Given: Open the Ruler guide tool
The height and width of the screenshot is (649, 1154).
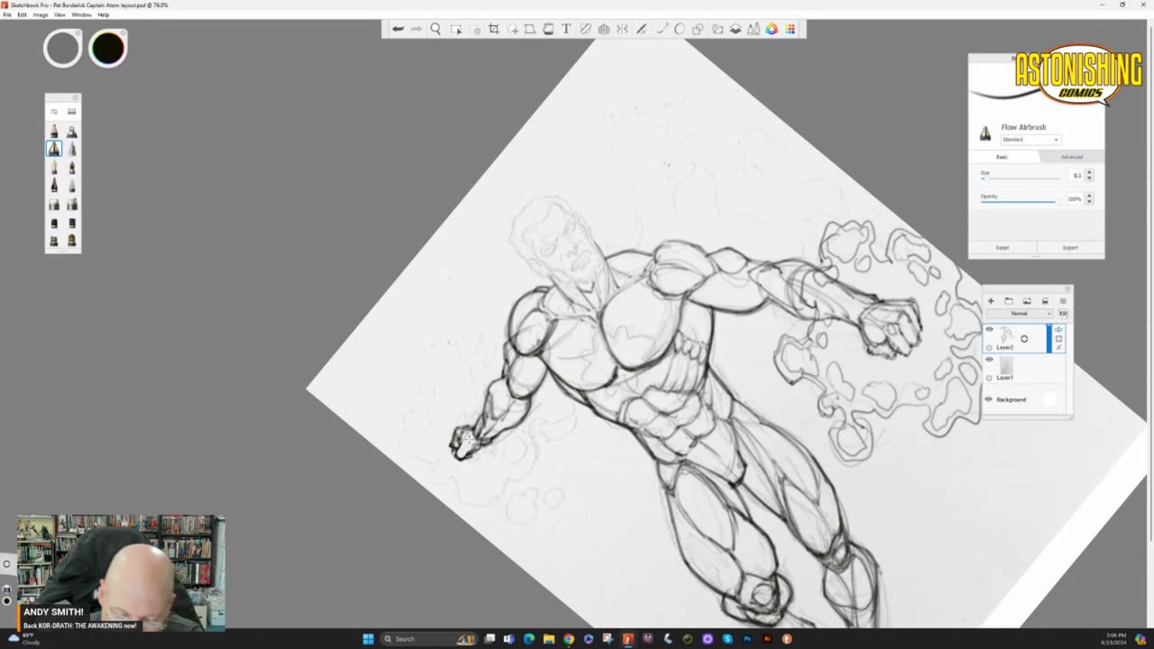Looking at the screenshot, I should pos(585,29).
